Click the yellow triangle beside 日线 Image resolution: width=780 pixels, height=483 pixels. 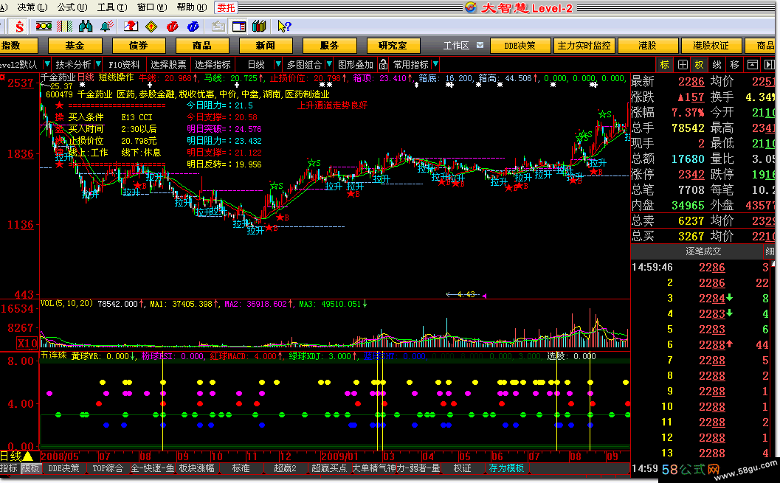click(28, 456)
